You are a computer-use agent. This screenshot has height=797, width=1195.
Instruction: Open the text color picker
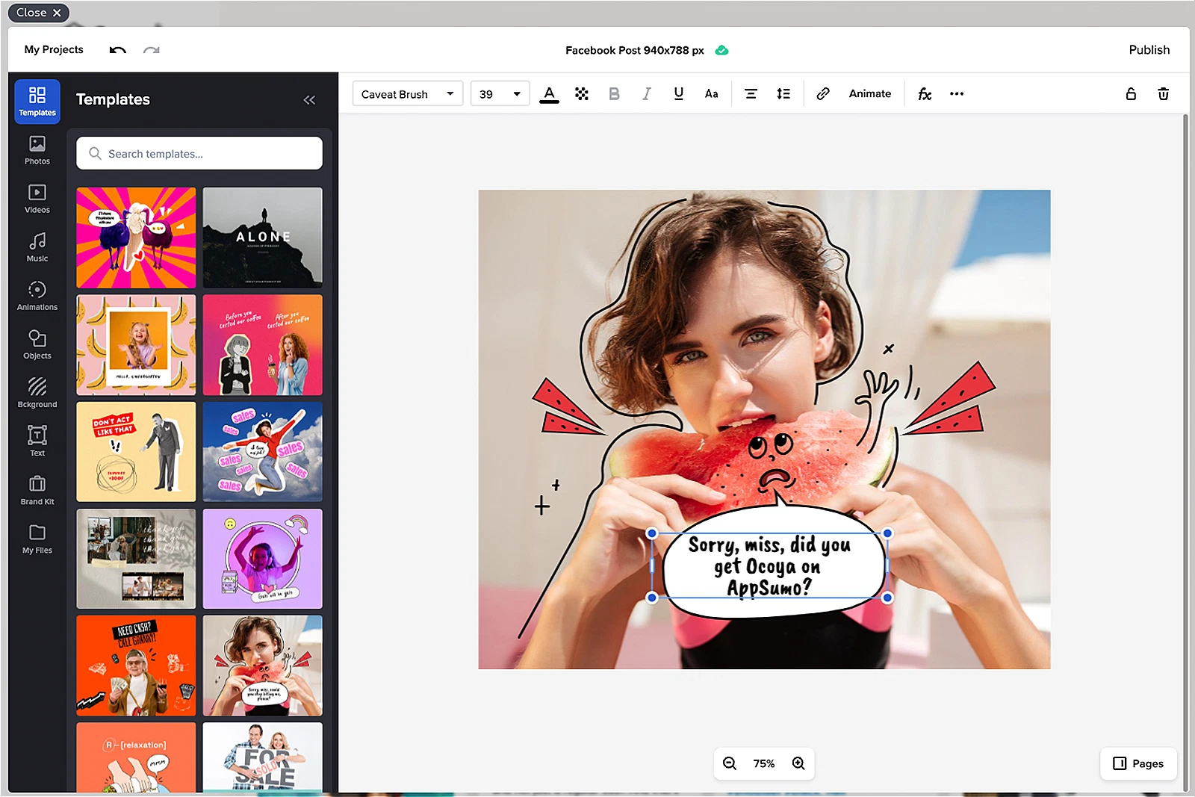click(549, 94)
